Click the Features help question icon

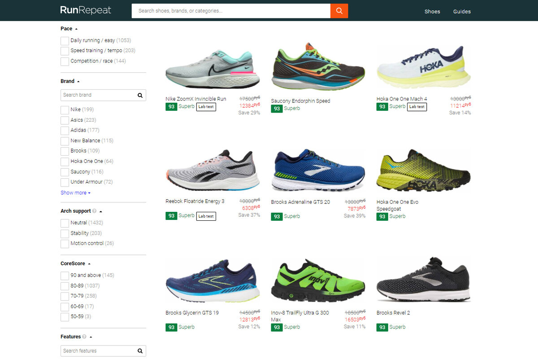[x=84, y=337]
